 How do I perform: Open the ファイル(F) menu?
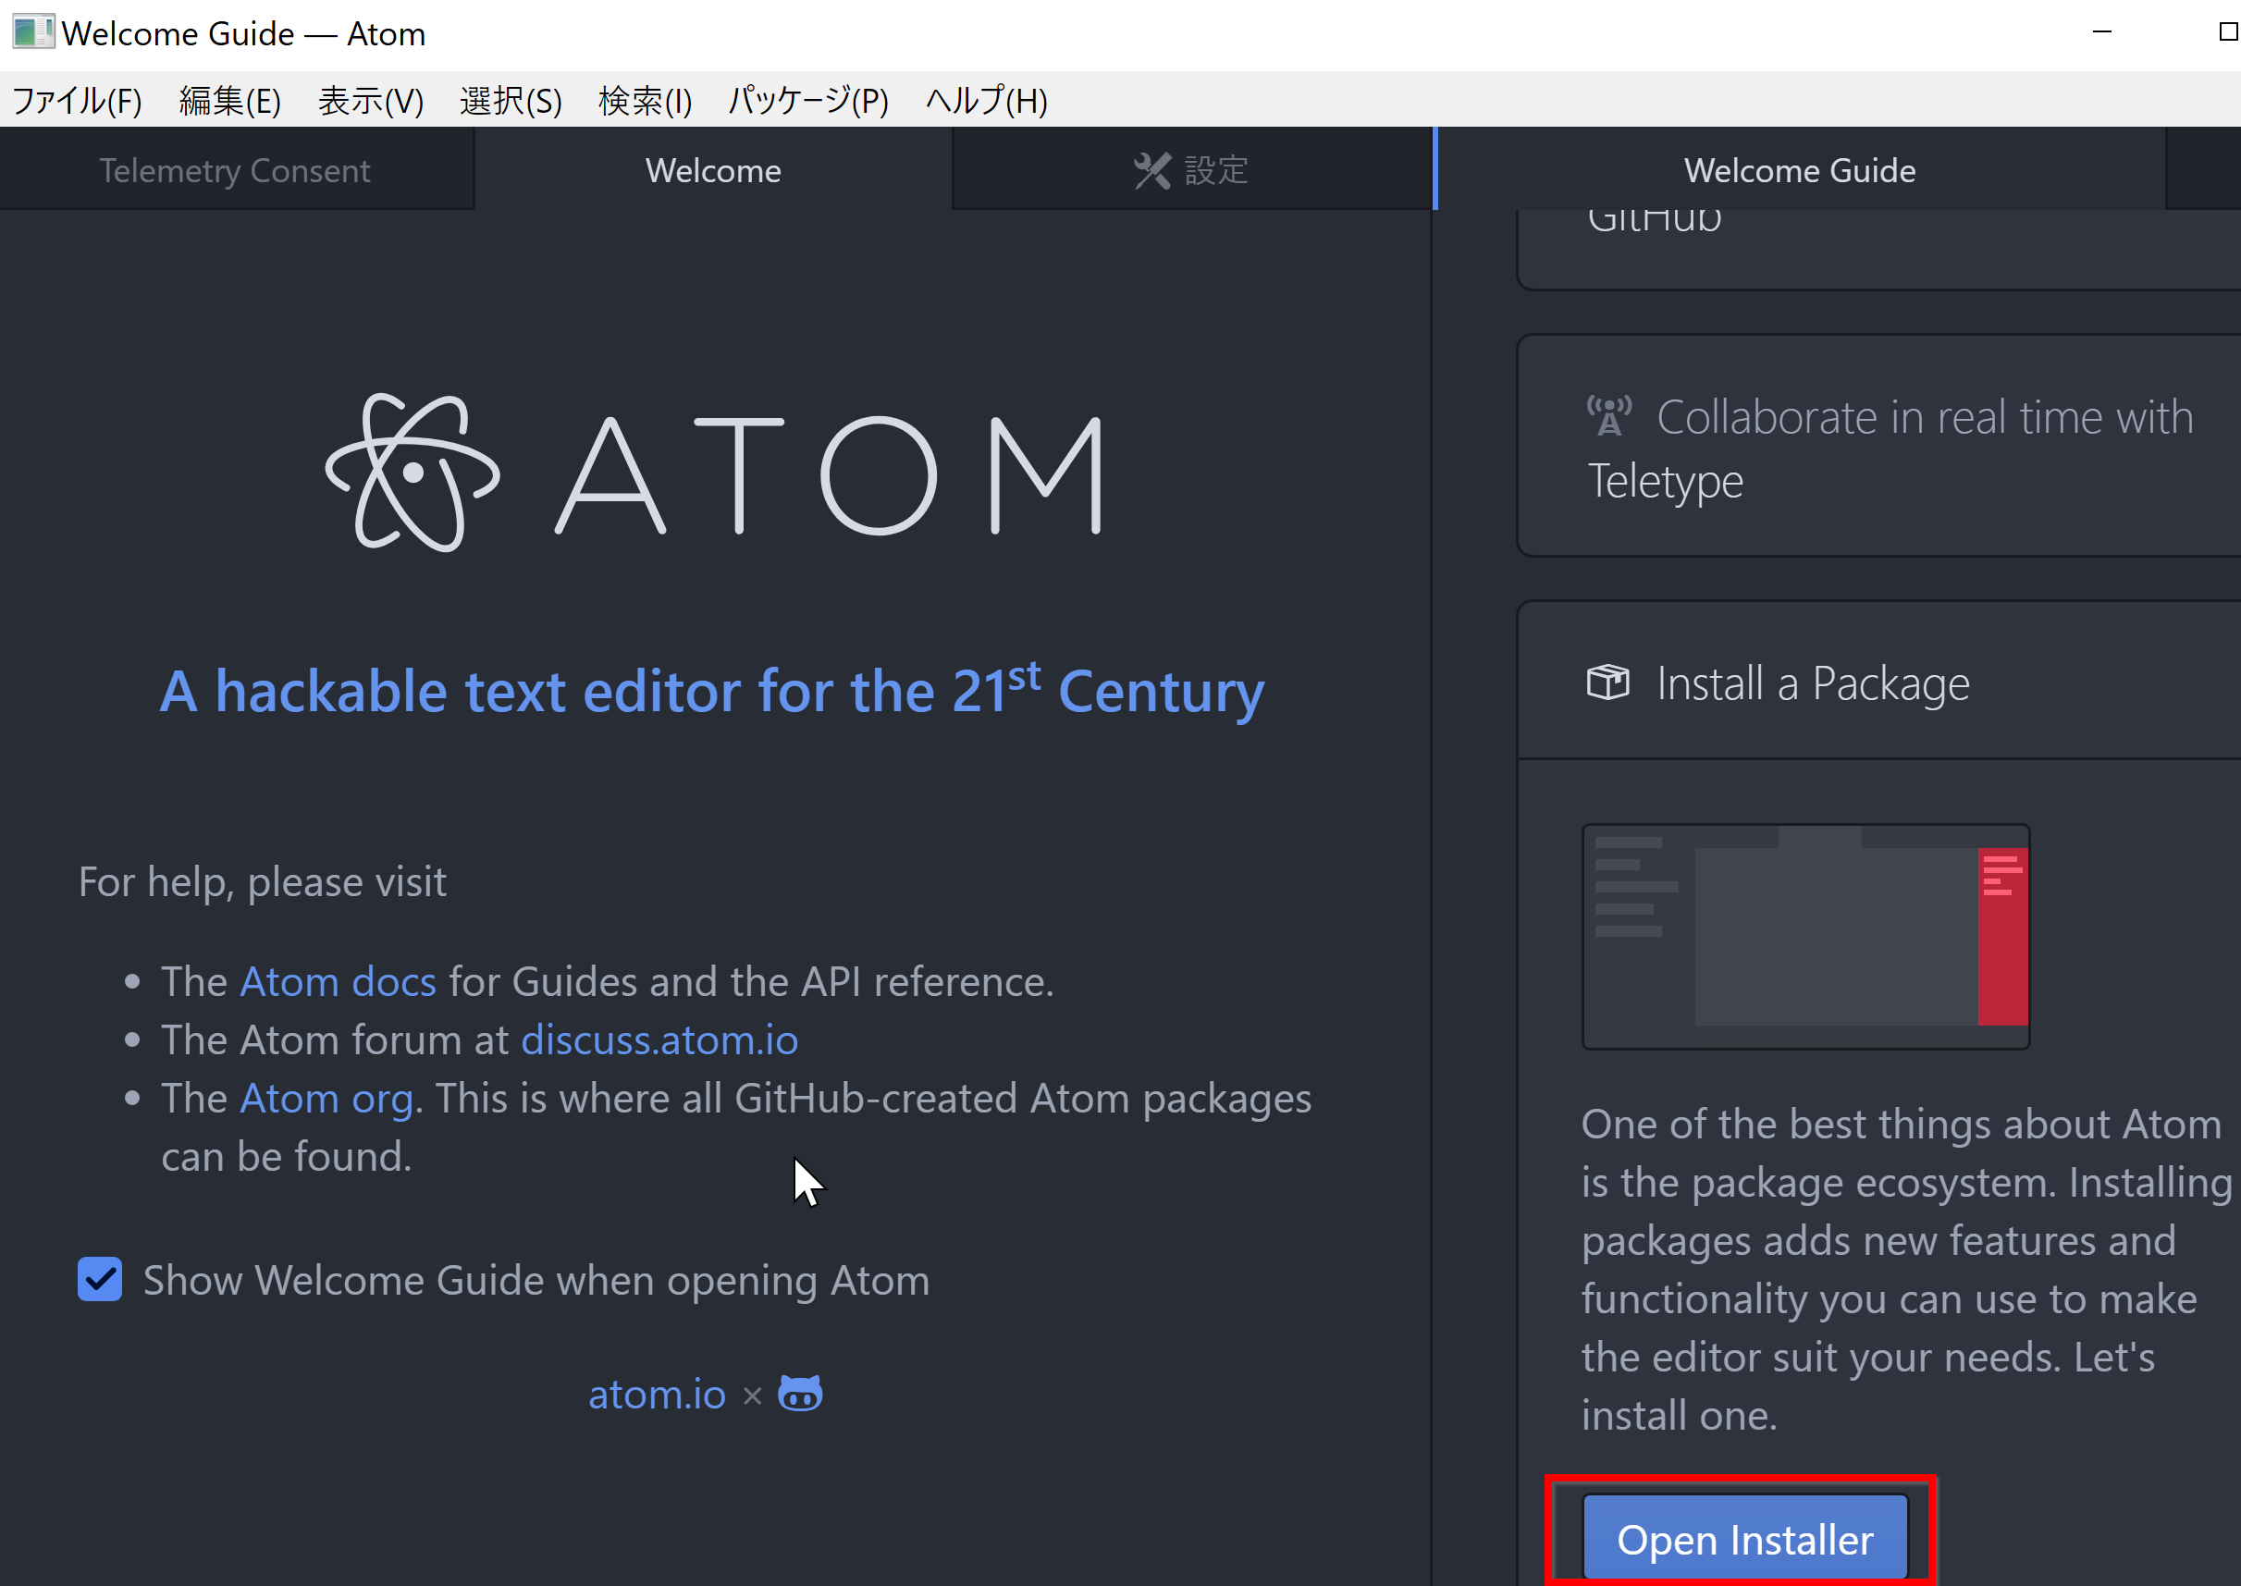point(77,100)
